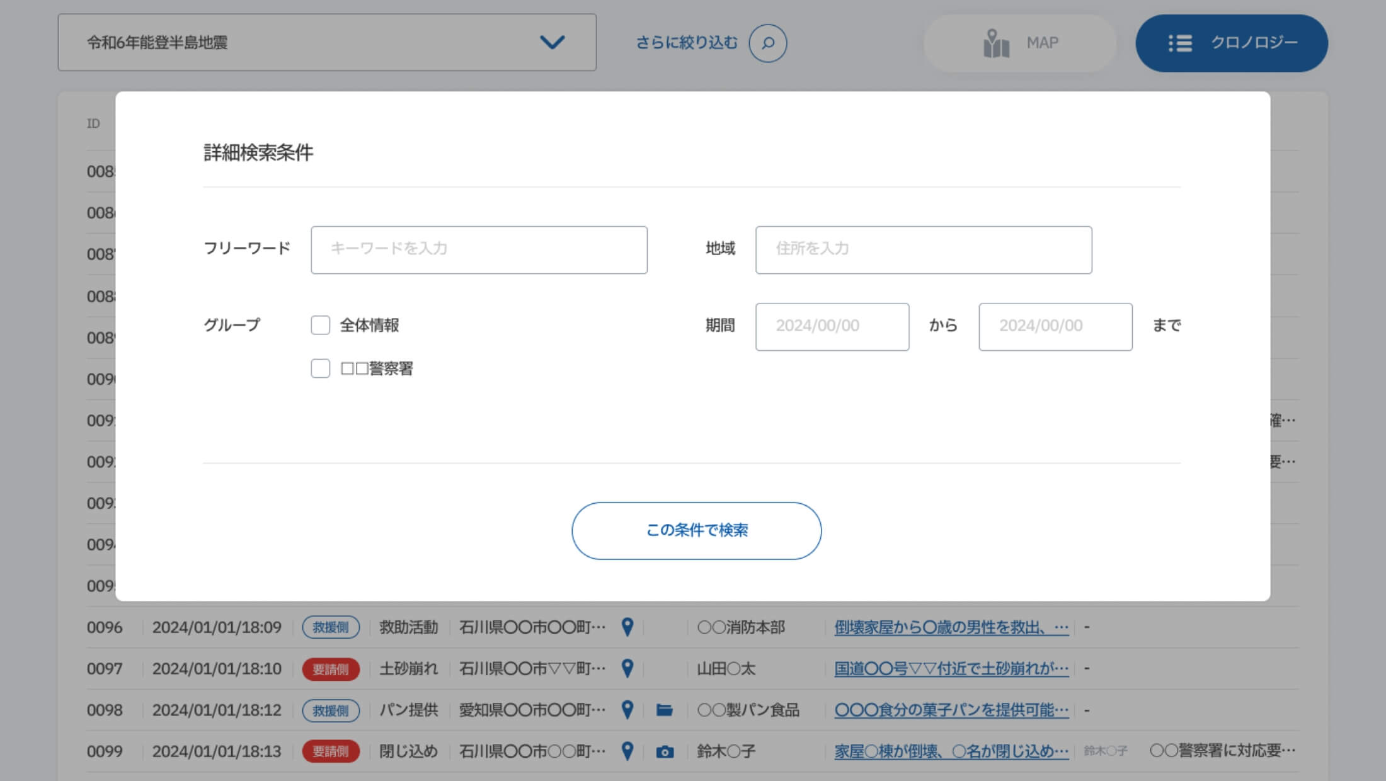
Task: Click the list icon in クロノロジー button
Action: pyautogui.click(x=1180, y=43)
